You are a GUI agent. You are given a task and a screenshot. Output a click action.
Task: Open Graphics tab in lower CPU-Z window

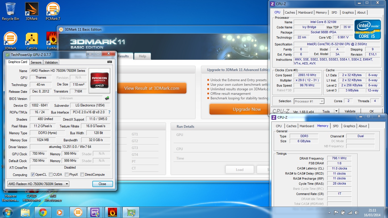point(349,126)
